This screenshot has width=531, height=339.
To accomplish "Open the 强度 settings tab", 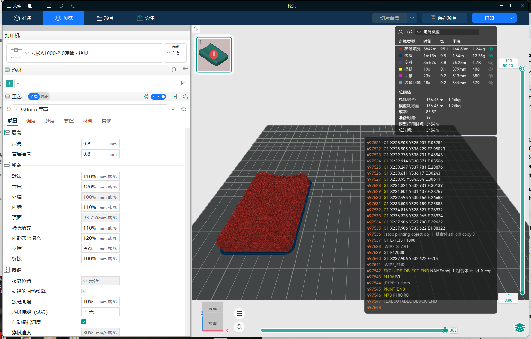I will coord(31,121).
